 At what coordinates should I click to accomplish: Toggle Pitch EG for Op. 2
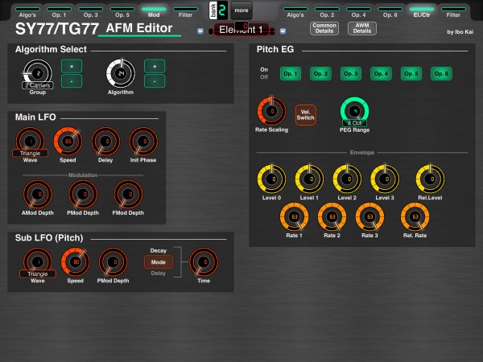point(320,73)
